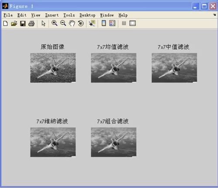Click the dock figure arrow at menu bar end

coord(215,15)
